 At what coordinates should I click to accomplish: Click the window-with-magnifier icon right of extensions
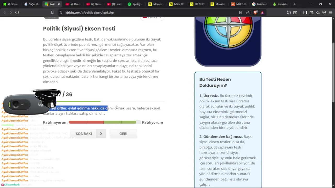point(295,13)
